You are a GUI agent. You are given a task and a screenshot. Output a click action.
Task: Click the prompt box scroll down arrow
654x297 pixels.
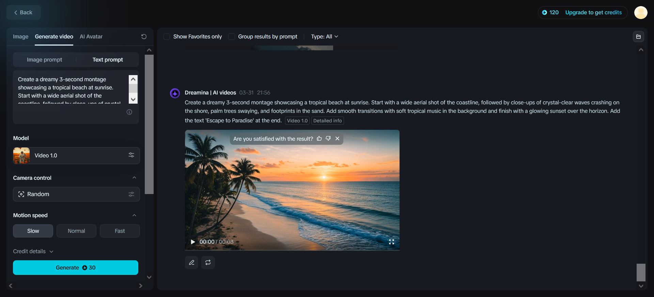pos(133,99)
